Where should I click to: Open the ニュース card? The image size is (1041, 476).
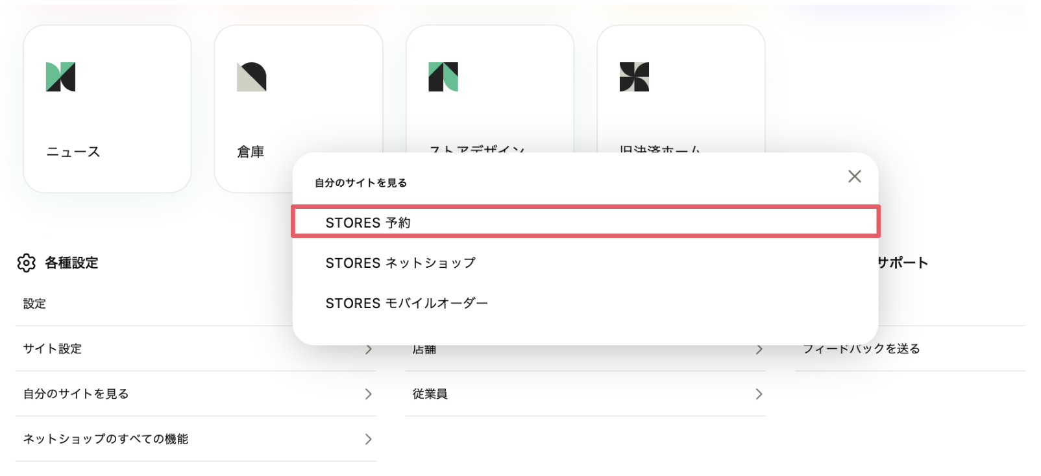(73, 152)
